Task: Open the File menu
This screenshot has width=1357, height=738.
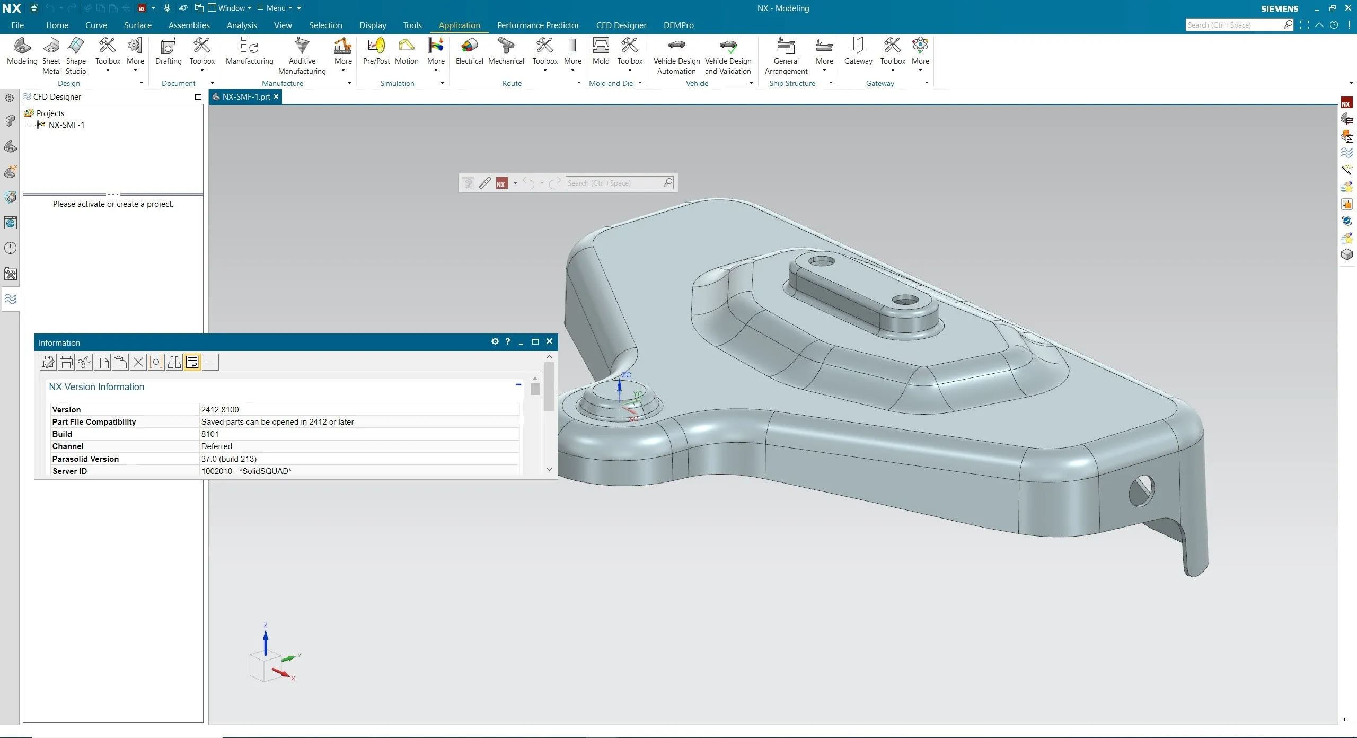Action: [x=17, y=25]
